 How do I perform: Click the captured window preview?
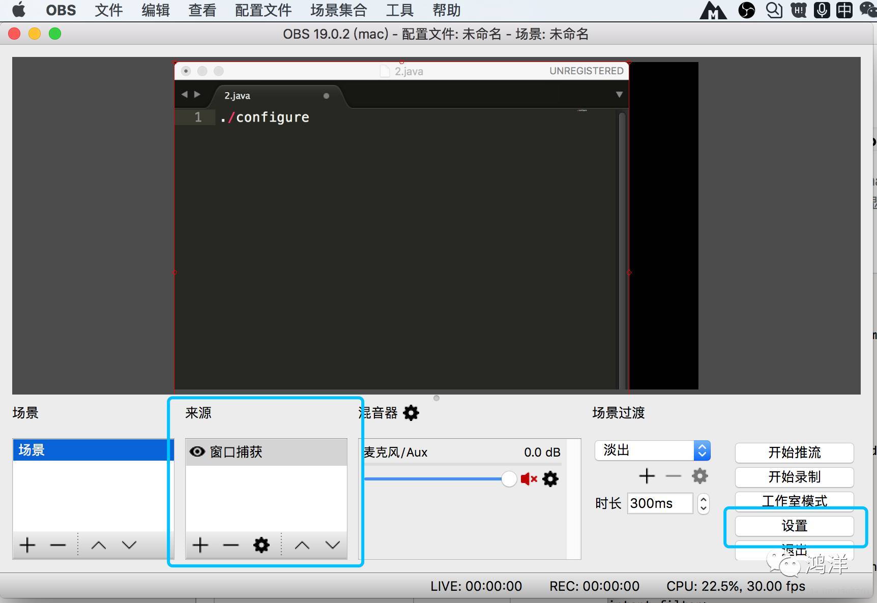point(402,226)
